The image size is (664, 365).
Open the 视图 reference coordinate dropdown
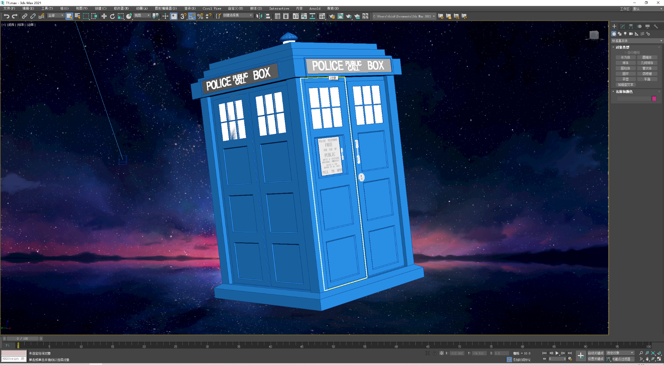tap(142, 16)
